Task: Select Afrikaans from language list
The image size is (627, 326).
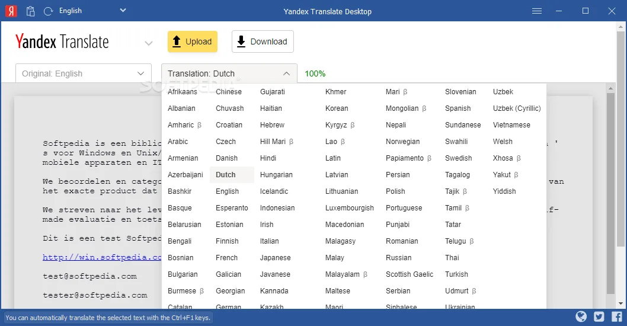Action: pos(183,92)
